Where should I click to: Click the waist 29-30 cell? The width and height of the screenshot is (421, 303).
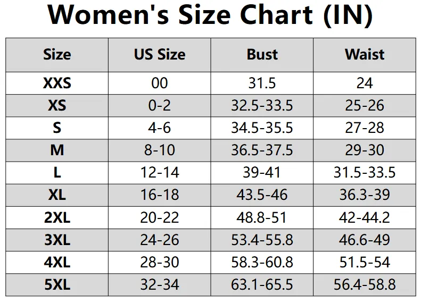[365, 150]
